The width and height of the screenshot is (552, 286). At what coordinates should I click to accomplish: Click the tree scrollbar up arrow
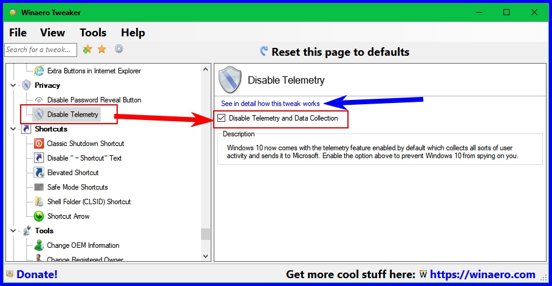206,69
